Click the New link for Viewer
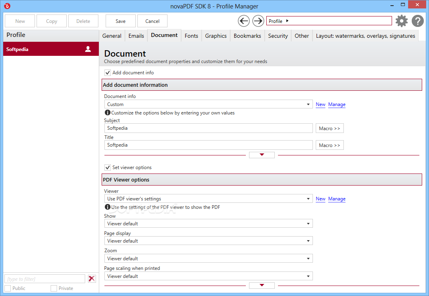The width and height of the screenshot is (429, 296). pyautogui.click(x=321, y=199)
